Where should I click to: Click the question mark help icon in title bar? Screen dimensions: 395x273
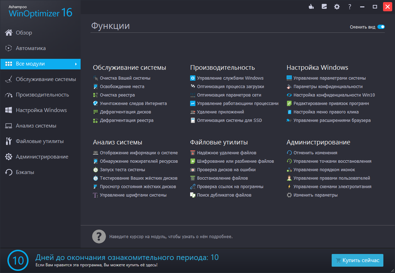(350, 7)
